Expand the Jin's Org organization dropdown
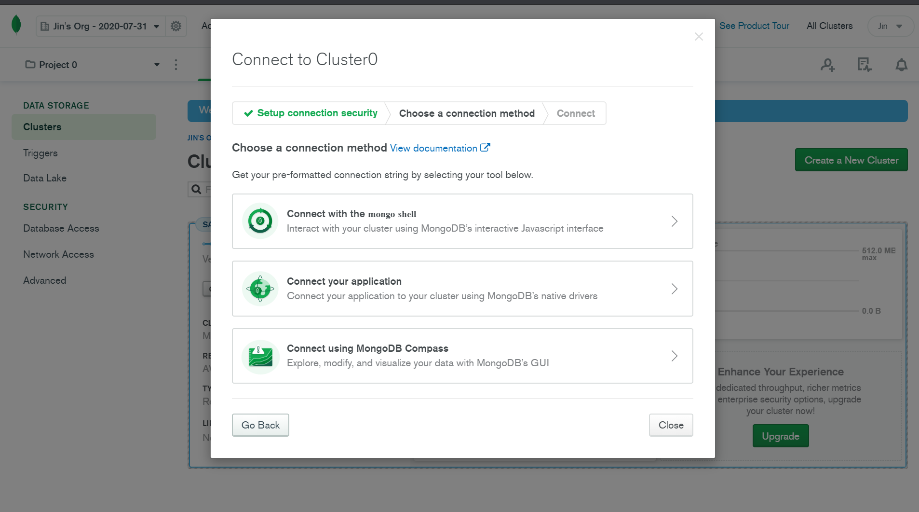The image size is (919, 512). pyautogui.click(x=156, y=26)
